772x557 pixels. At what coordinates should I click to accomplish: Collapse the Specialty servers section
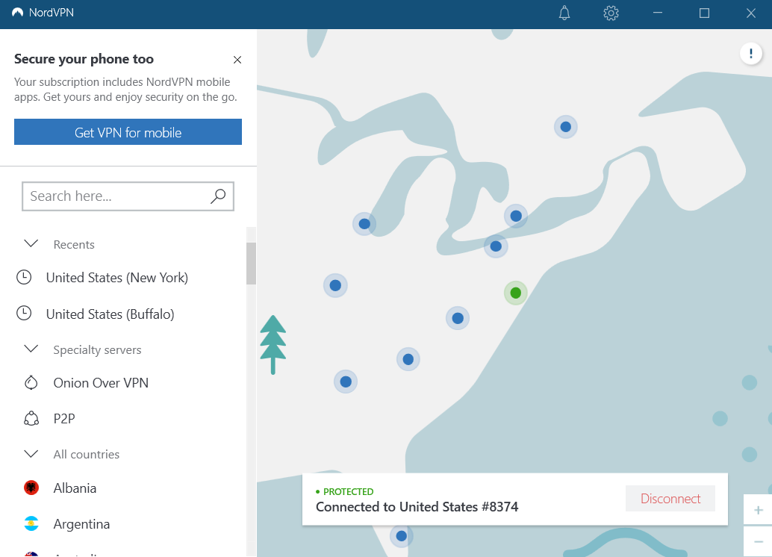[x=31, y=349]
